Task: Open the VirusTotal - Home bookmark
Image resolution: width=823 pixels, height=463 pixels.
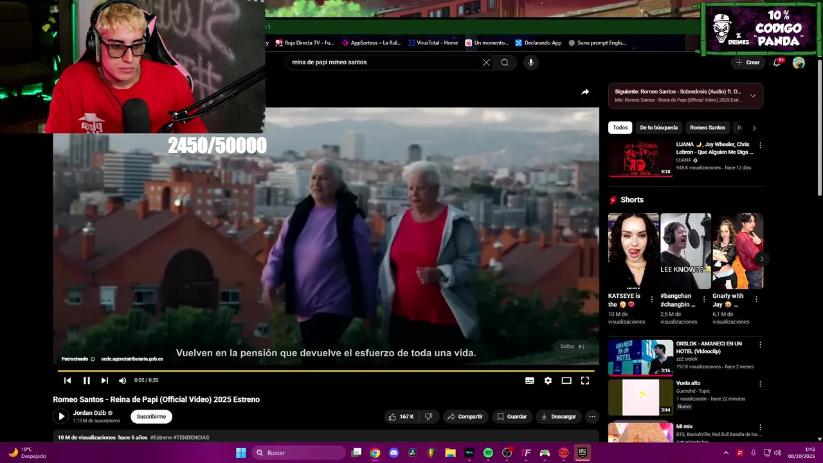Action: (x=433, y=43)
